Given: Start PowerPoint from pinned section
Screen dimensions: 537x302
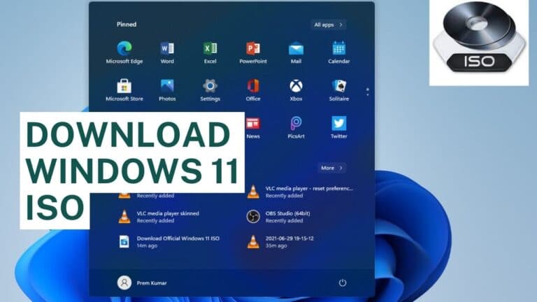Looking at the screenshot, I should pyautogui.click(x=253, y=52).
